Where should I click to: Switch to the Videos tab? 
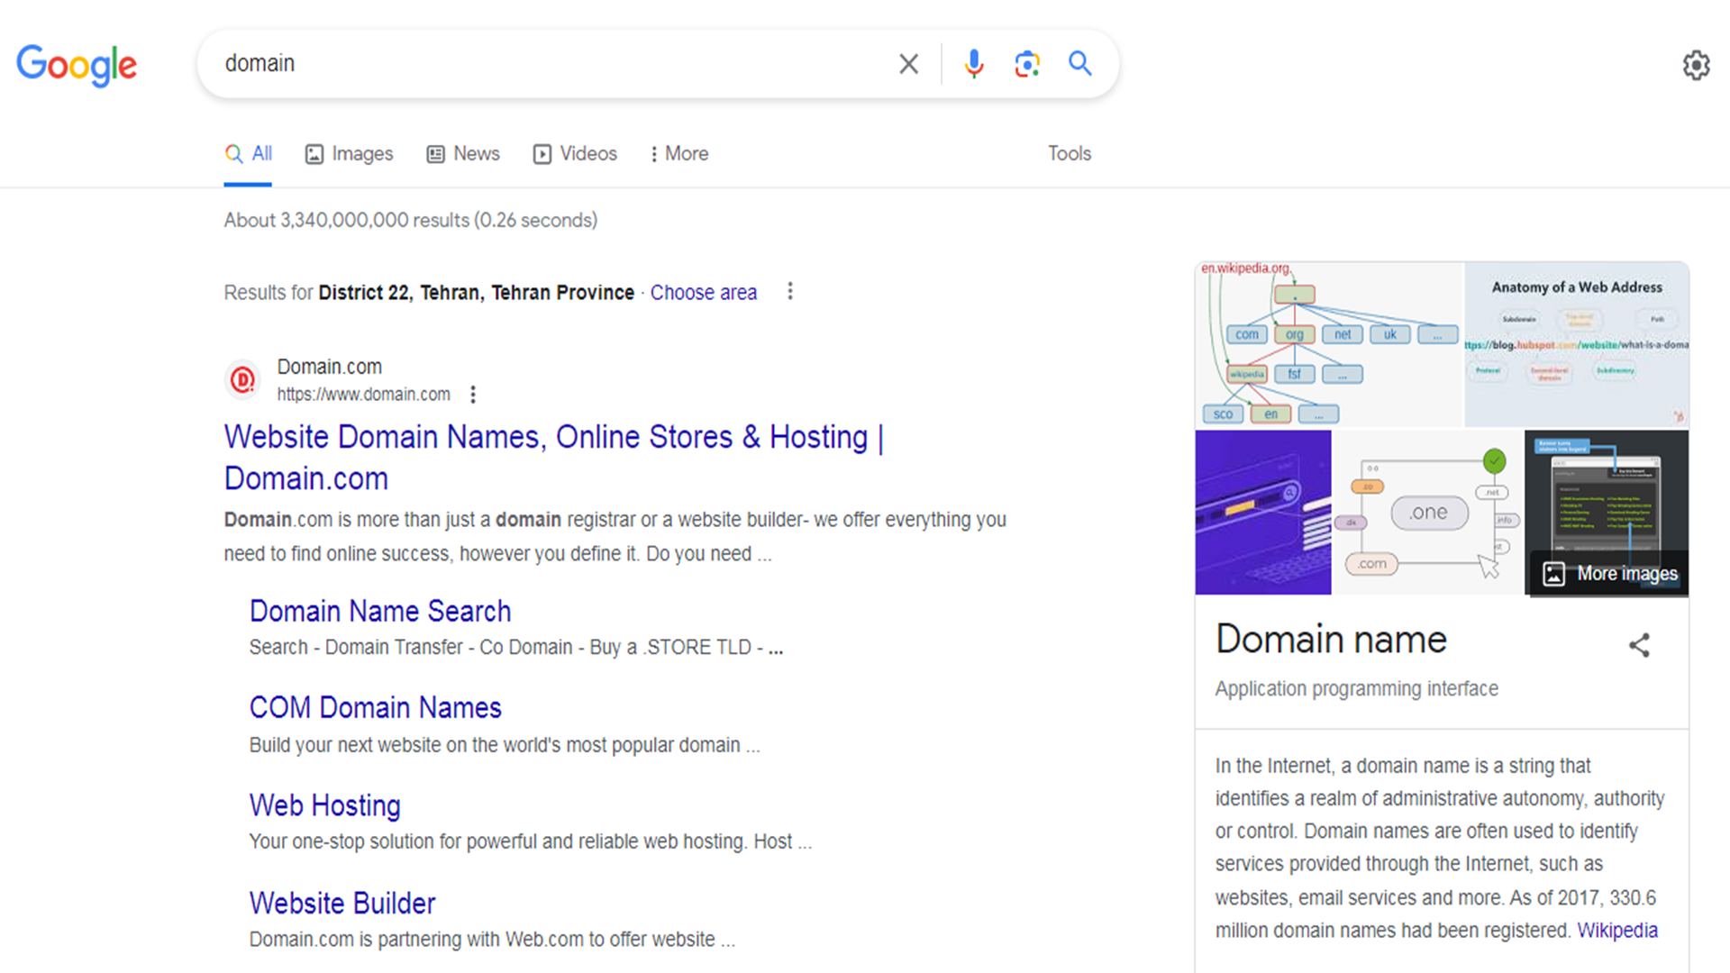575,154
